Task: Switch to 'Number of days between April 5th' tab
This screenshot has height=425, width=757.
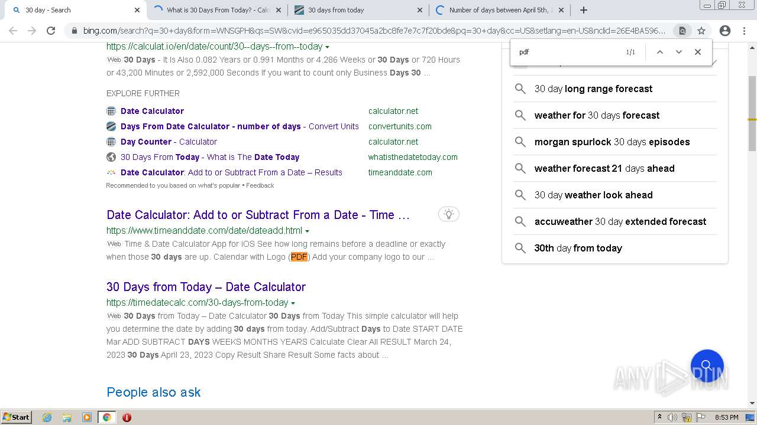Action: coord(500,10)
